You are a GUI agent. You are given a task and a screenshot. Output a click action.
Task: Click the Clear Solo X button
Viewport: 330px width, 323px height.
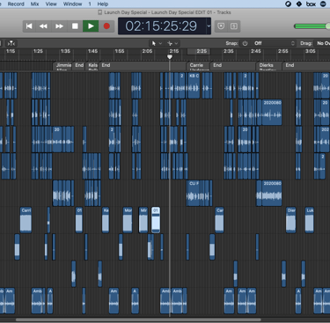(x=221, y=26)
